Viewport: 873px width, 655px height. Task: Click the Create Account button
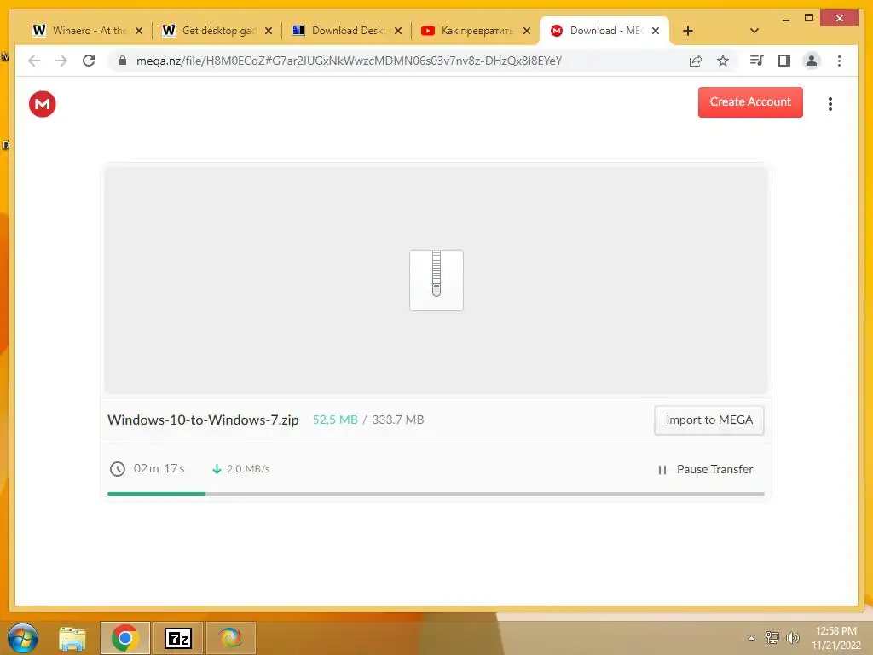(750, 102)
